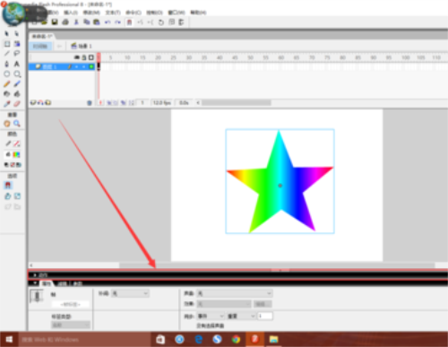Toggle Onion Skin Outlines button

tap(116, 103)
